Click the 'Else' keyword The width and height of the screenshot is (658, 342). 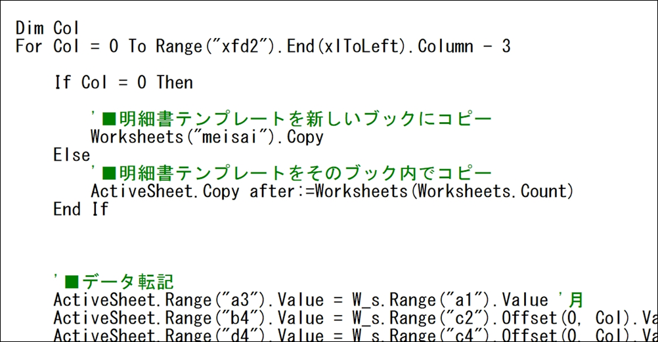72,156
